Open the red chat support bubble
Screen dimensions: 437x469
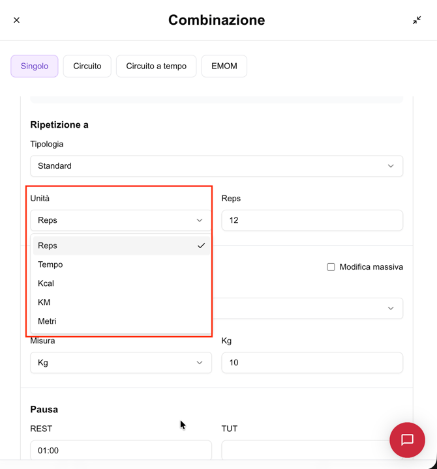(x=407, y=440)
